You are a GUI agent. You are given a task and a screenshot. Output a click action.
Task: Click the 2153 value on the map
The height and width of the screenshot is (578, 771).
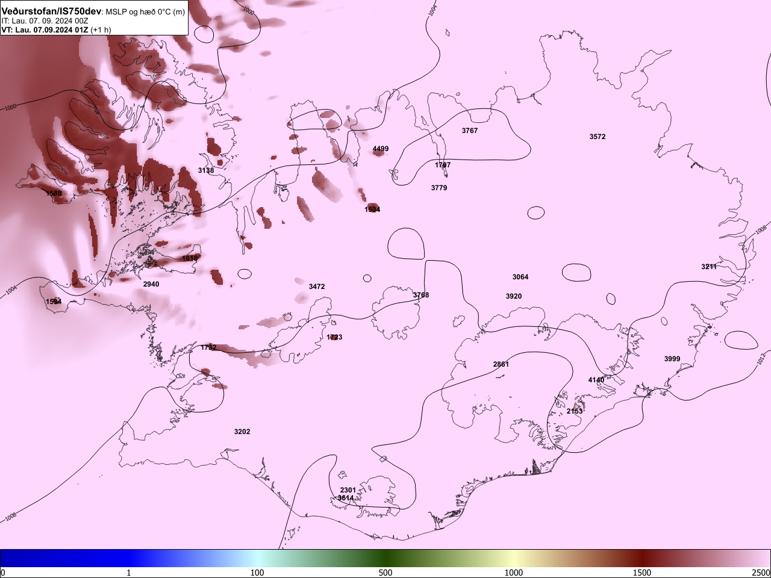575,411
